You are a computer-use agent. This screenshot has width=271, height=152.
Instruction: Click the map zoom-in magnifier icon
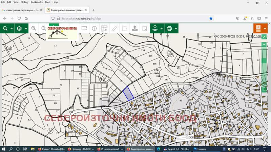34,28
